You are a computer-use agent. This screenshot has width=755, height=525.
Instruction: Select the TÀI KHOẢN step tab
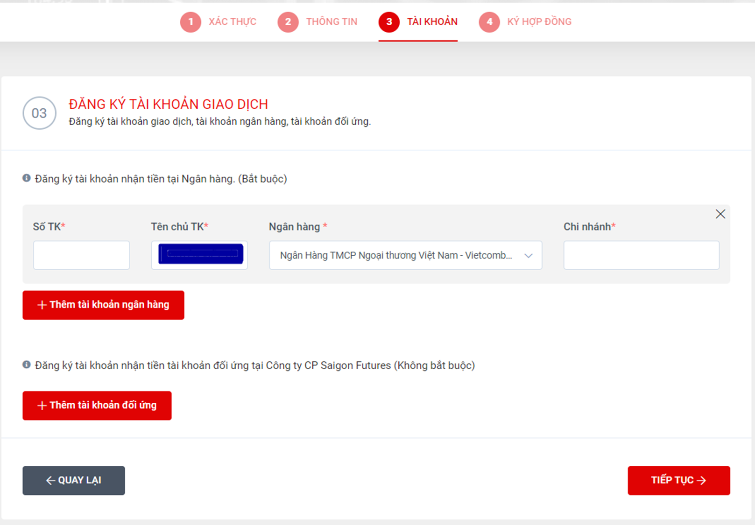[432, 22]
